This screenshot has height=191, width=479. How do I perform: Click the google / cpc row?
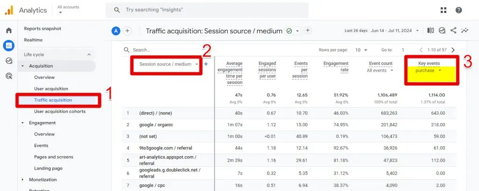pos(289,185)
